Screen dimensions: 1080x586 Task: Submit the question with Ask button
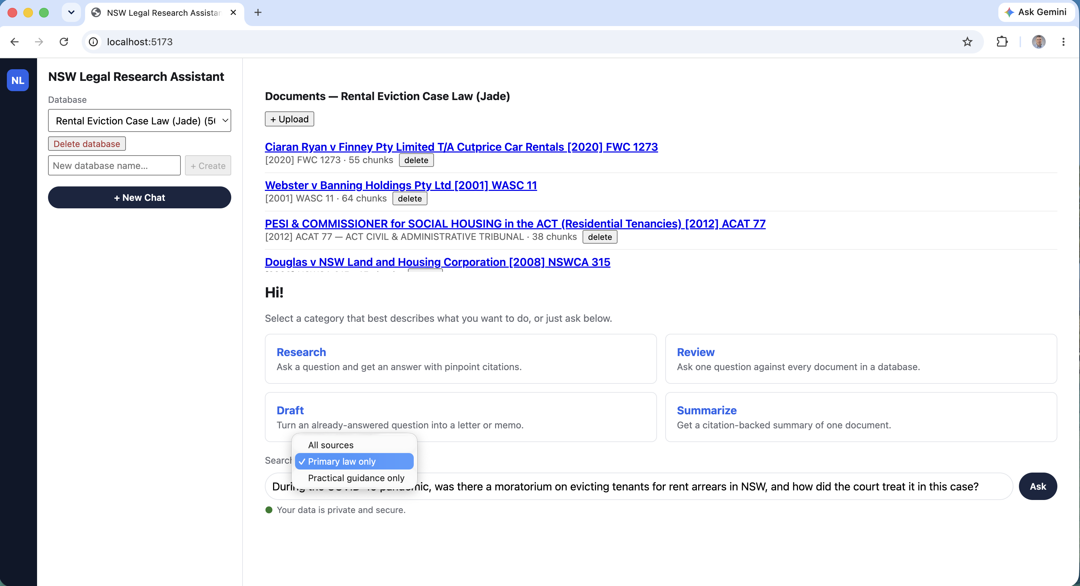coord(1038,486)
